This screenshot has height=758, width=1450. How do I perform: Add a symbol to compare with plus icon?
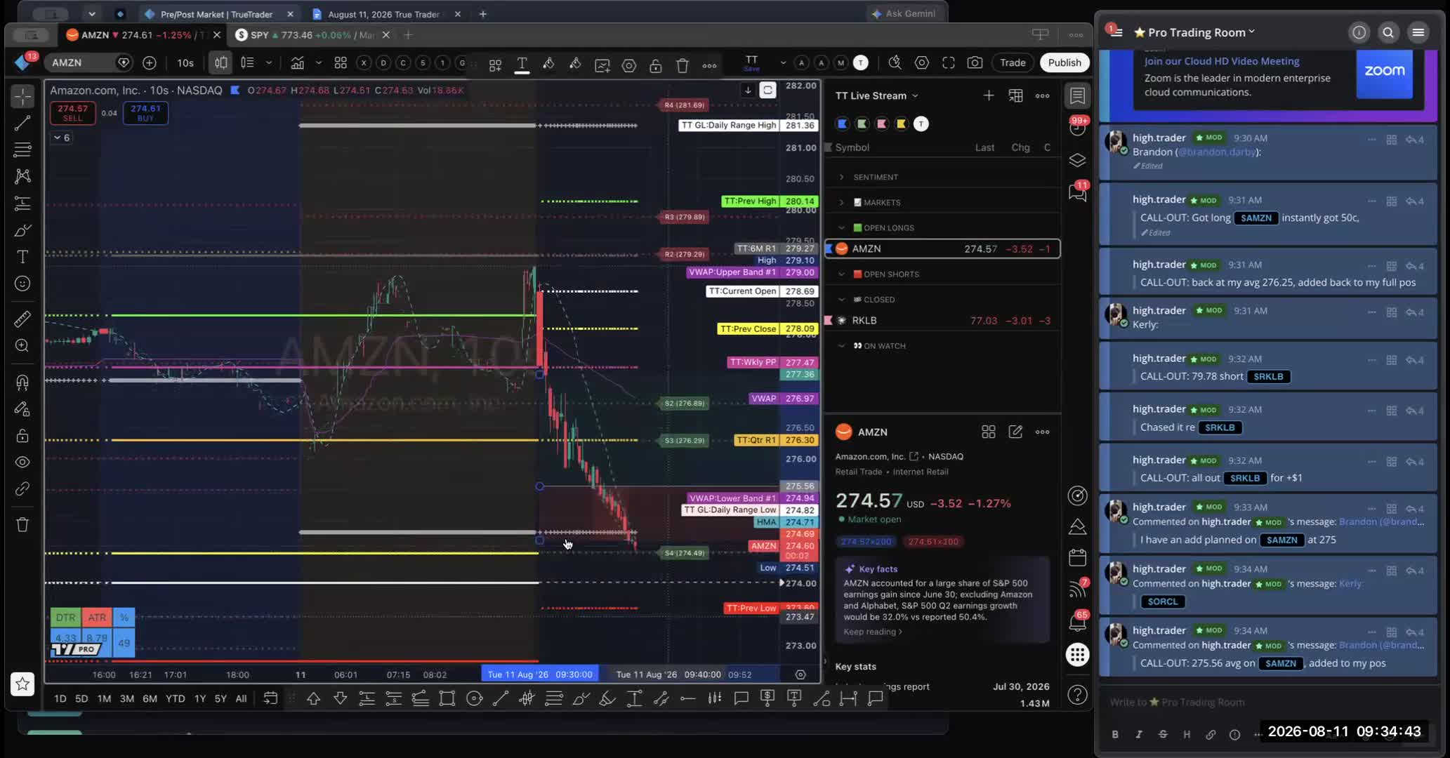pyautogui.click(x=149, y=62)
